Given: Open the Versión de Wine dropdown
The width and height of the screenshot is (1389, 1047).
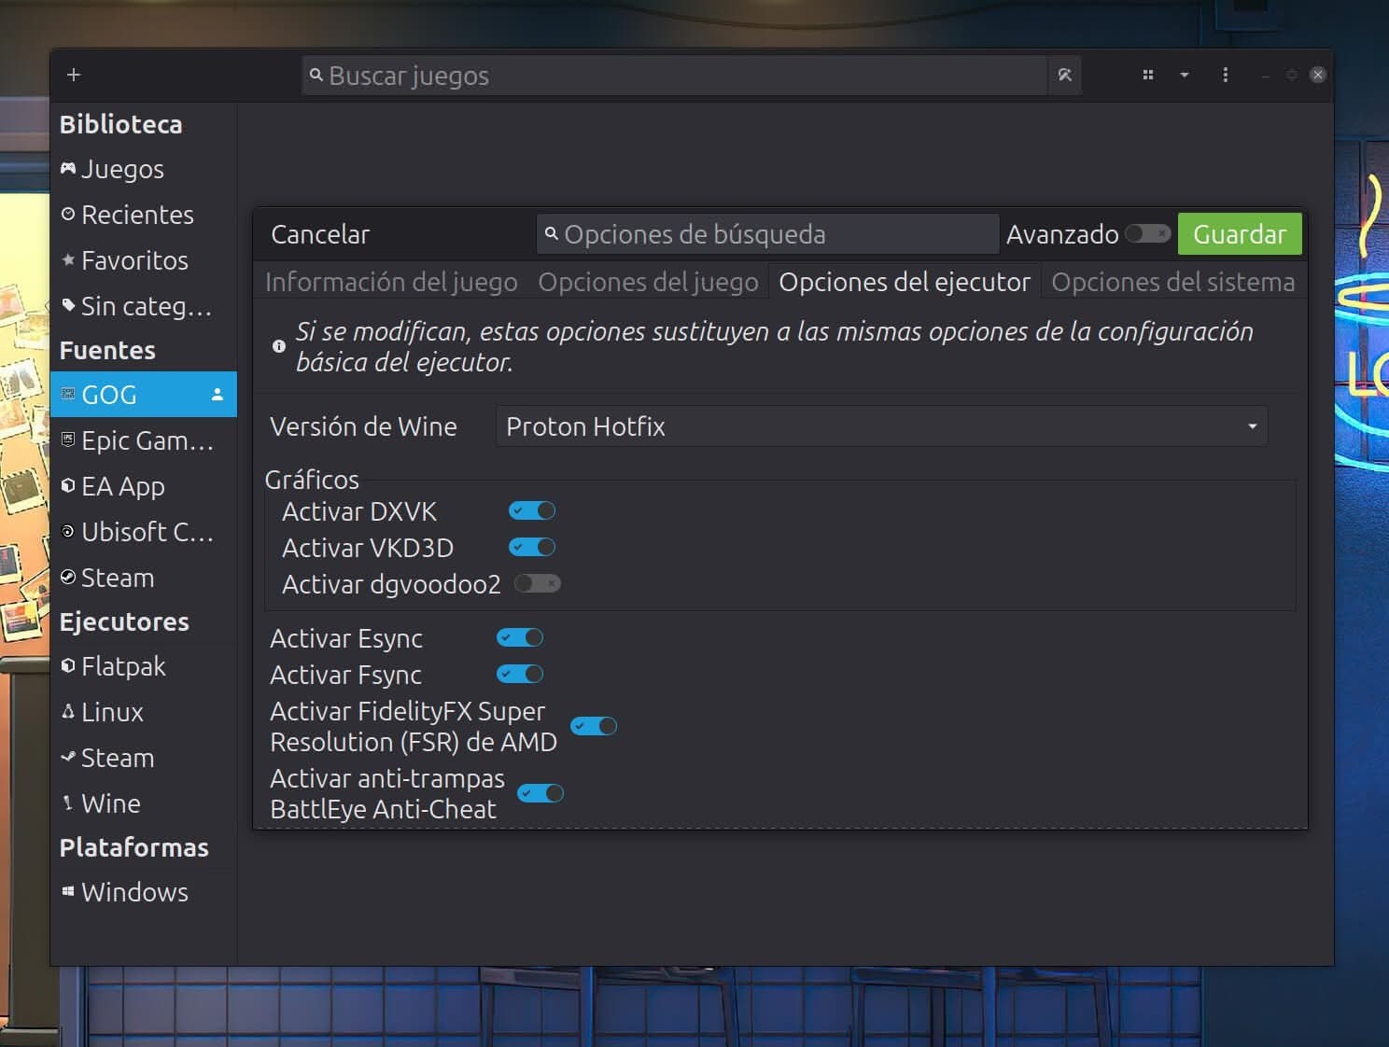Looking at the screenshot, I should pos(880,426).
